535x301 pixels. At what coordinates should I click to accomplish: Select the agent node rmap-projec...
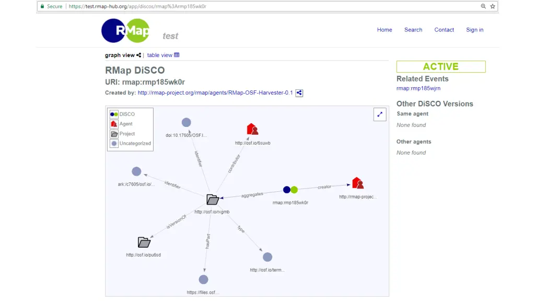click(x=357, y=183)
